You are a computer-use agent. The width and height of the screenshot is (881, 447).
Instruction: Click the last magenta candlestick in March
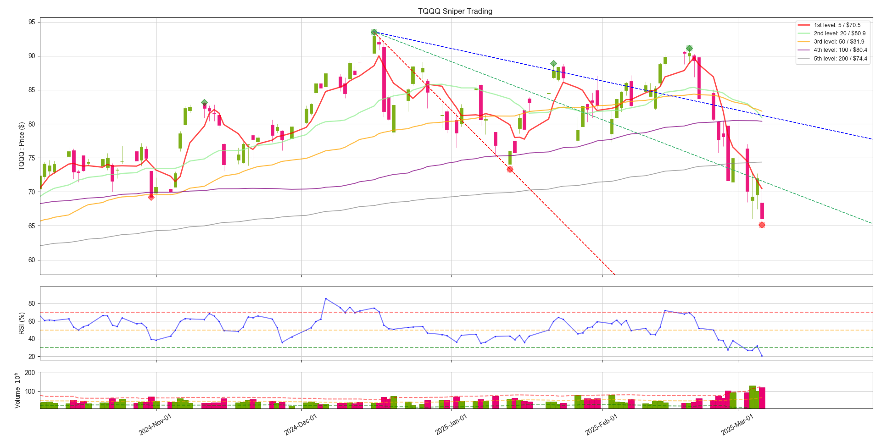point(762,211)
